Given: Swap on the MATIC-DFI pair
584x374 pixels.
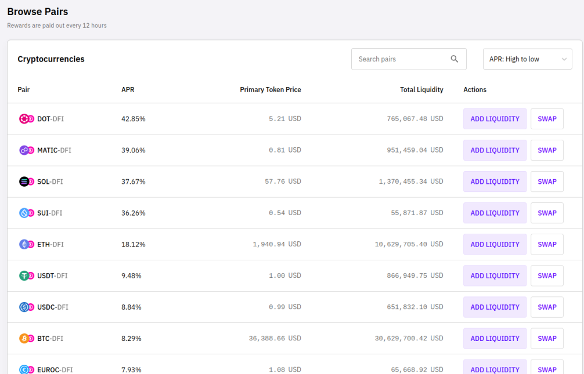Looking at the screenshot, I should (x=547, y=150).
